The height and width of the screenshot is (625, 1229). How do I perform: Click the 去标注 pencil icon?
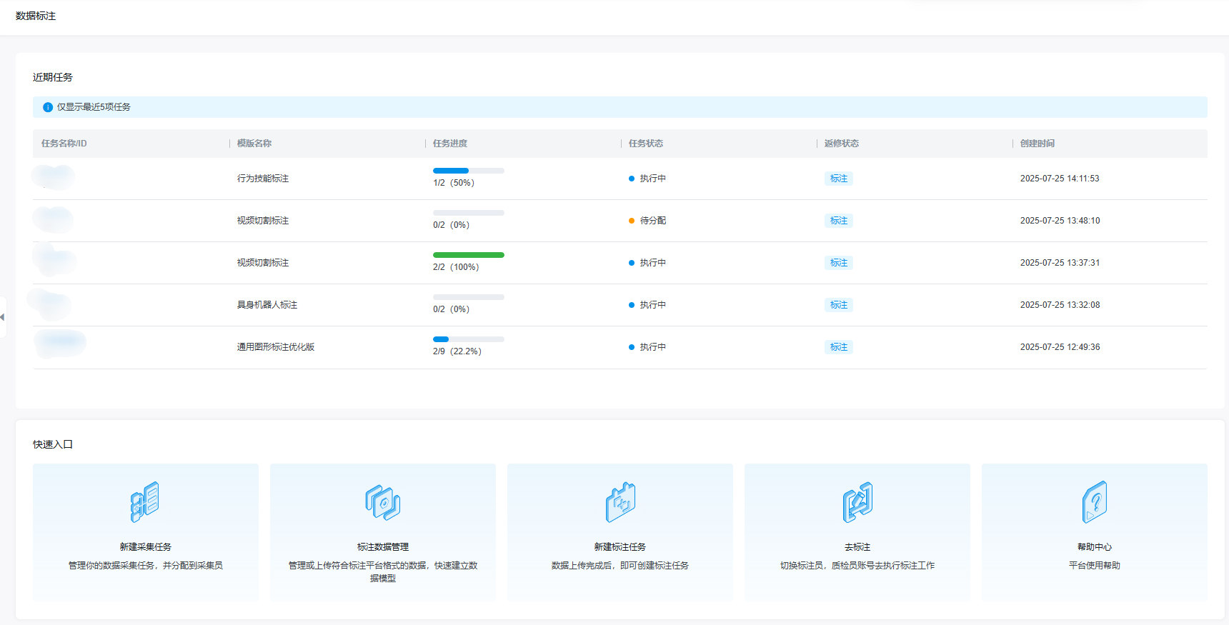857,501
